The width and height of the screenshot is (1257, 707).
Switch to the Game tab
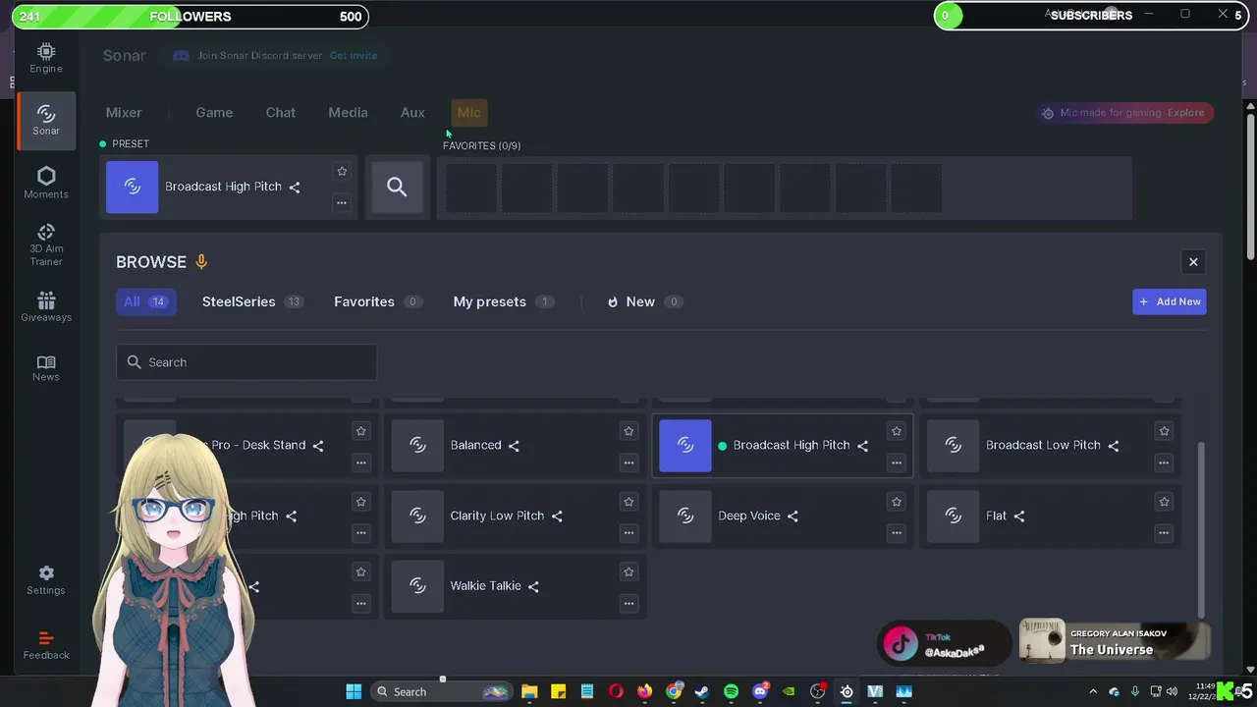pos(214,113)
